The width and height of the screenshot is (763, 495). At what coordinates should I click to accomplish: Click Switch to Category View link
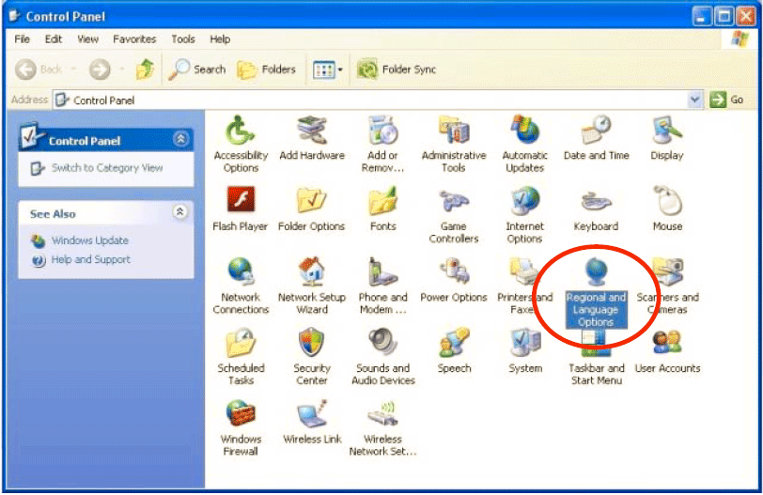[x=107, y=168]
